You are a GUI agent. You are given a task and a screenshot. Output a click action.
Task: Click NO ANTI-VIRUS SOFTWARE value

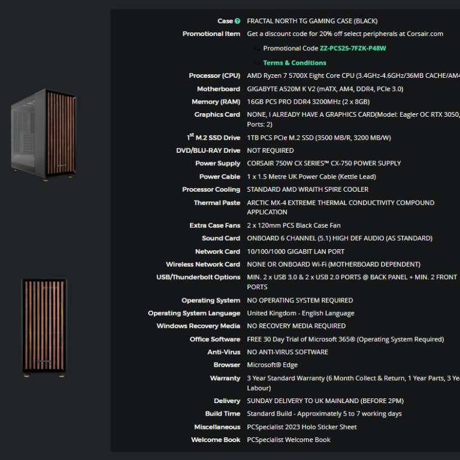point(287,352)
